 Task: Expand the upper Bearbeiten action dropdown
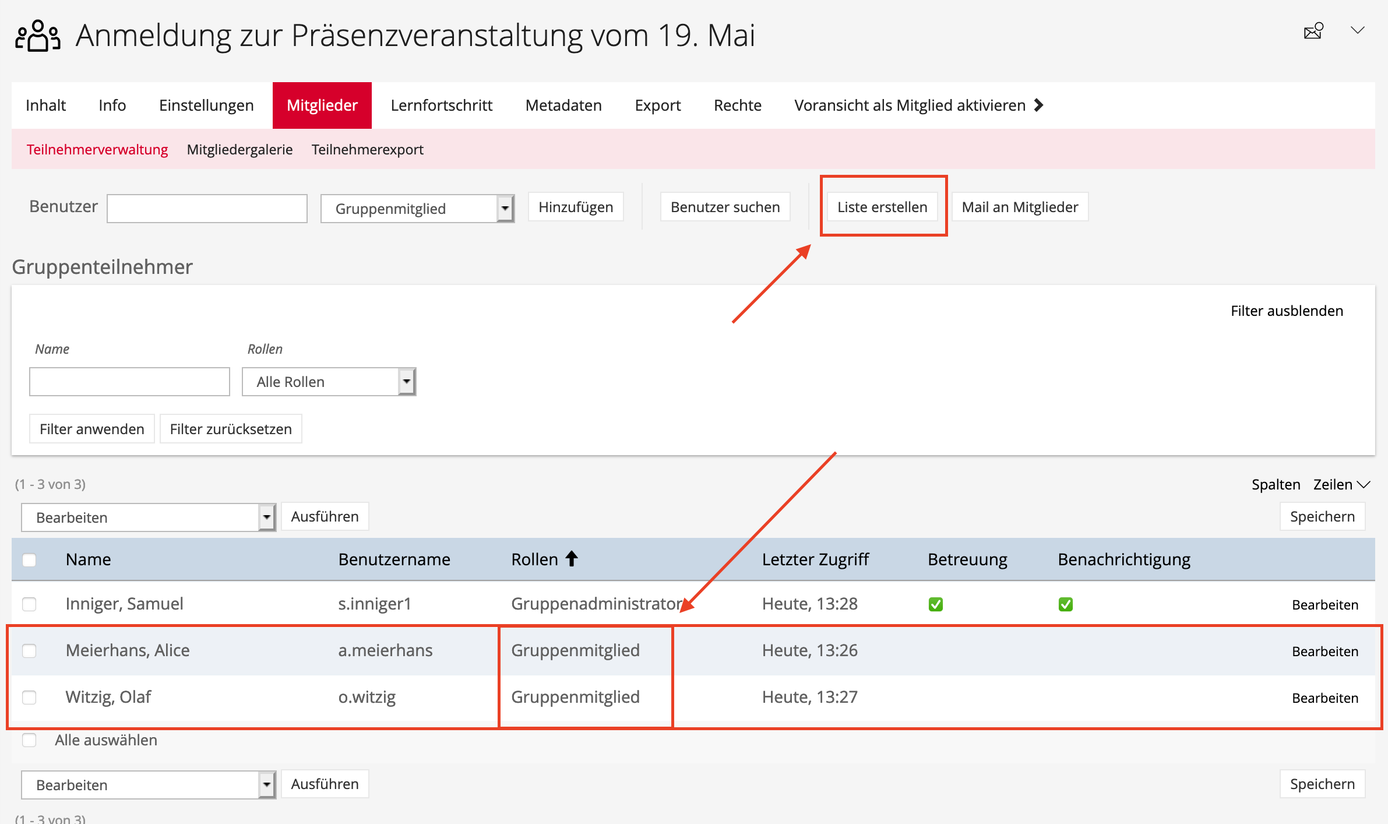click(148, 517)
